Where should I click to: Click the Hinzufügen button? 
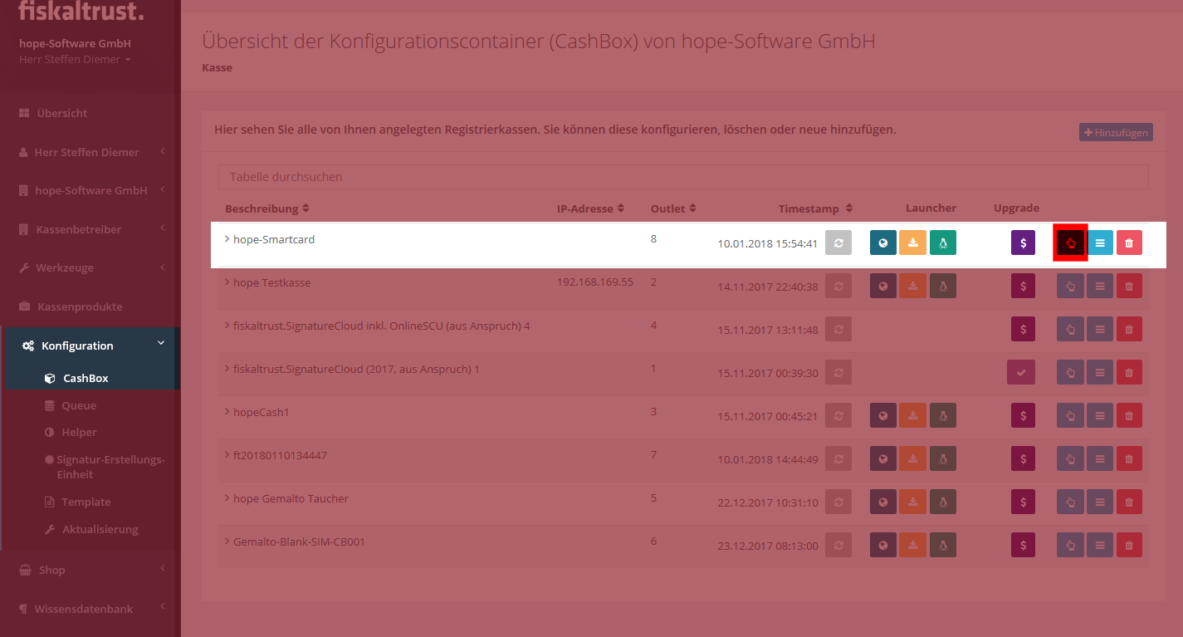click(x=1116, y=132)
